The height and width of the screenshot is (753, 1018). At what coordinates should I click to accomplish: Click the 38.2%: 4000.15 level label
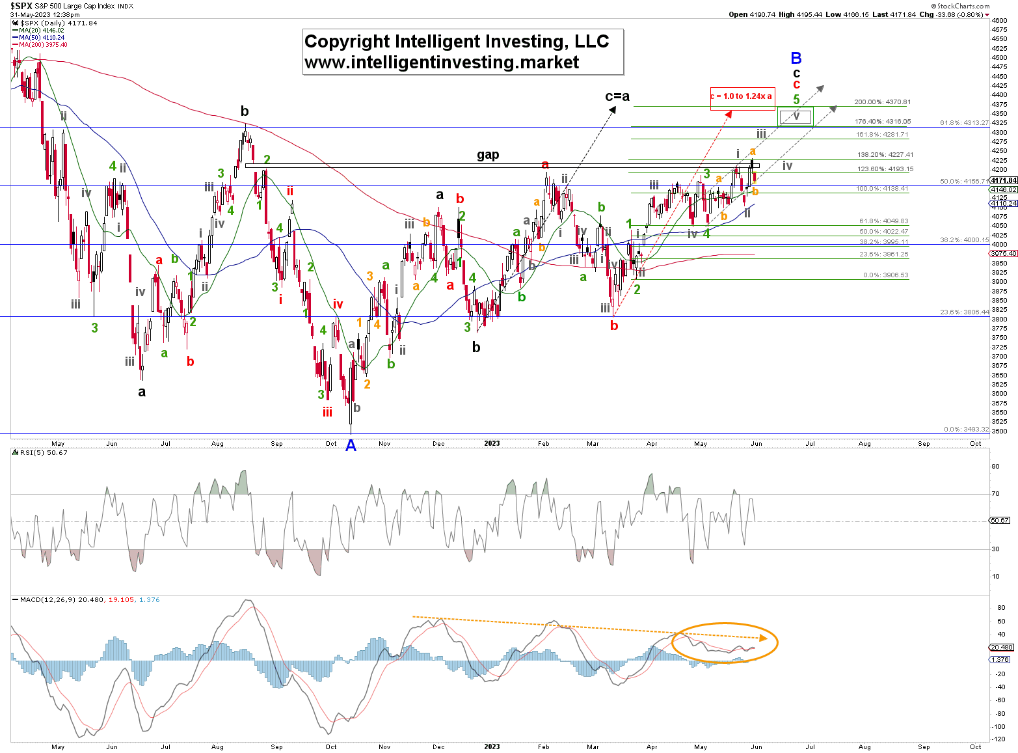[x=964, y=240]
